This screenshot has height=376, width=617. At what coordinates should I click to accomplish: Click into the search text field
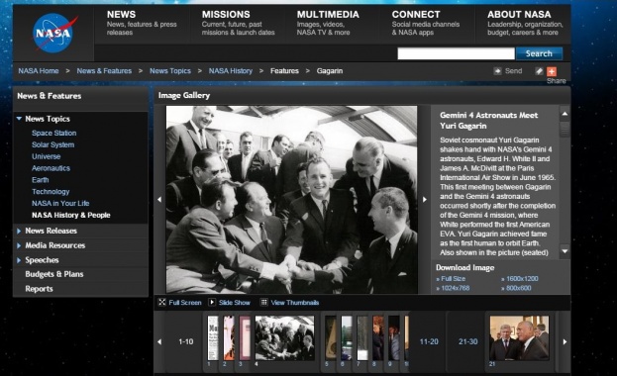[x=456, y=53]
